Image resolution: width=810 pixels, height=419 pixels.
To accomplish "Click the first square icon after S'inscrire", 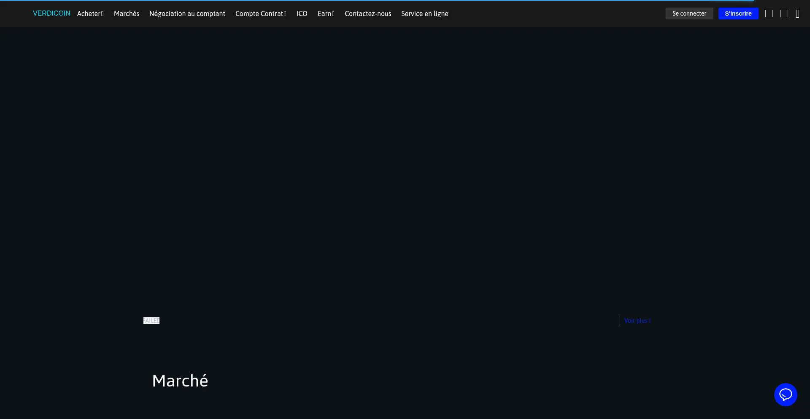I will coord(769,14).
